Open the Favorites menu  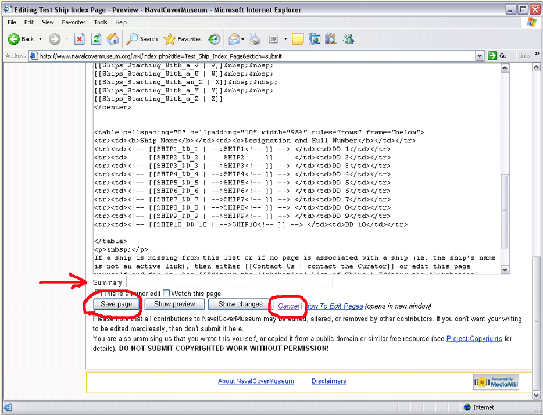(74, 22)
